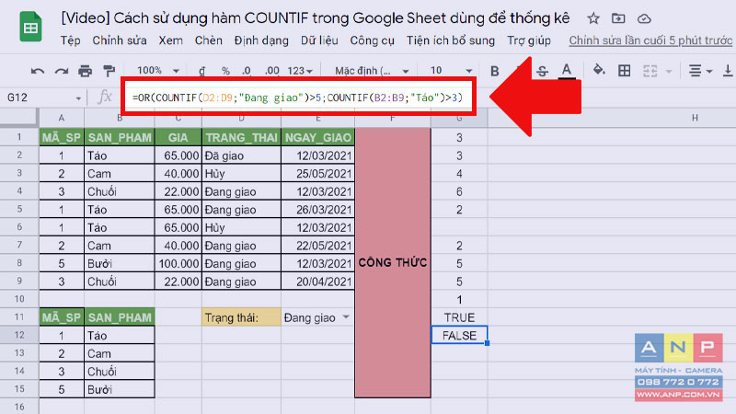Select cell with price 100.000

tap(178, 263)
